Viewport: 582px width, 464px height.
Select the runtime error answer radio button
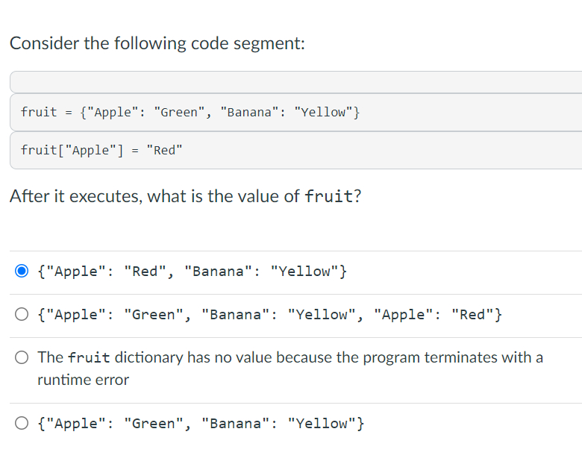tap(22, 357)
